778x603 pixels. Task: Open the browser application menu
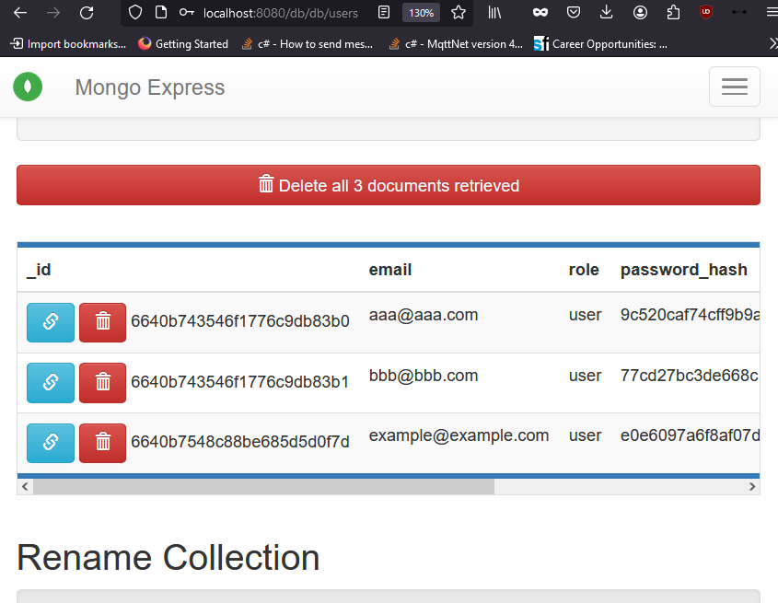pyautogui.click(x=772, y=12)
